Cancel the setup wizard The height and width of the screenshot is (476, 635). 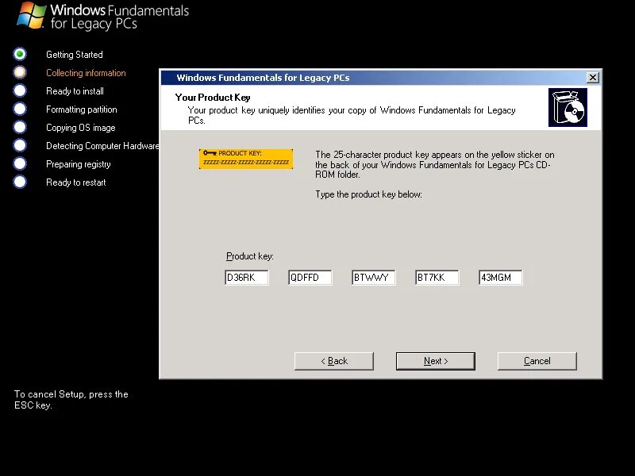[537, 361]
